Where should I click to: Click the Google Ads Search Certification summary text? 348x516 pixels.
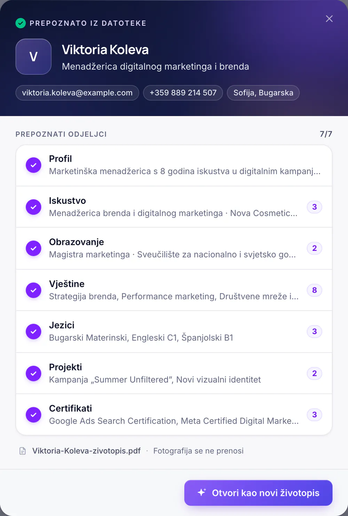(x=174, y=421)
